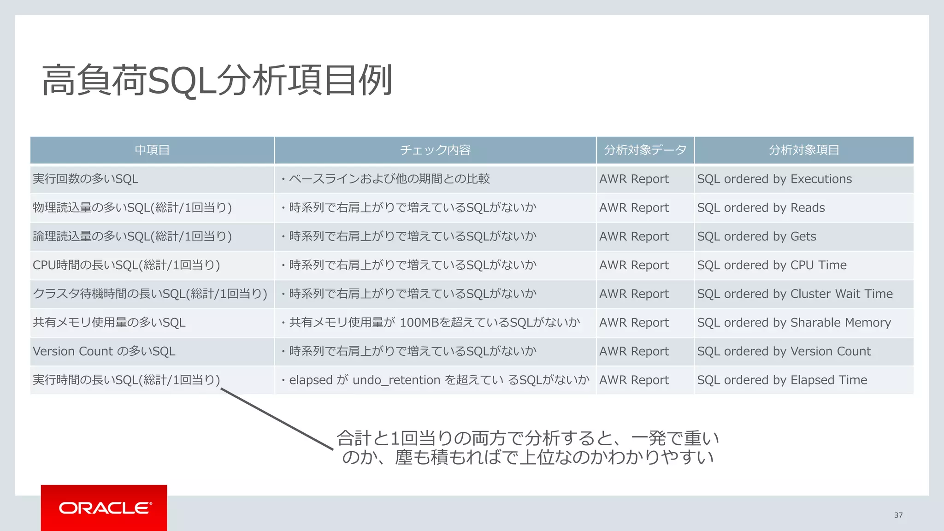
Task: Click SQL ordered by Reads
Action: tap(761, 207)
